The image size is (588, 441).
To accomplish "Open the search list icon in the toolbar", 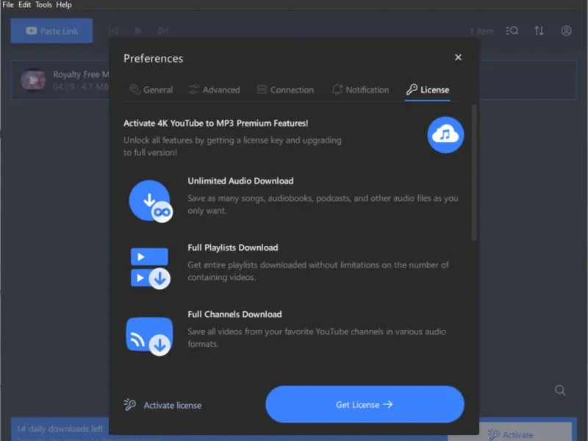I will pyautogui.click(x=512, y=31).
